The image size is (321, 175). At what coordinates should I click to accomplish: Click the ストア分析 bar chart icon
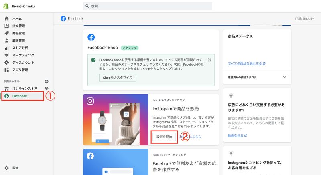6,48
